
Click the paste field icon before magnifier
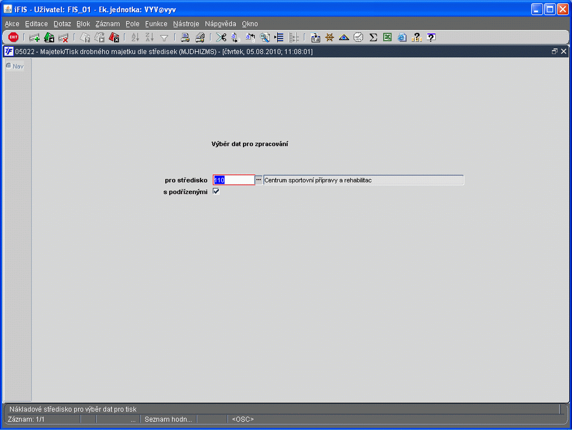pyautogui.click(x=250, y=38)
